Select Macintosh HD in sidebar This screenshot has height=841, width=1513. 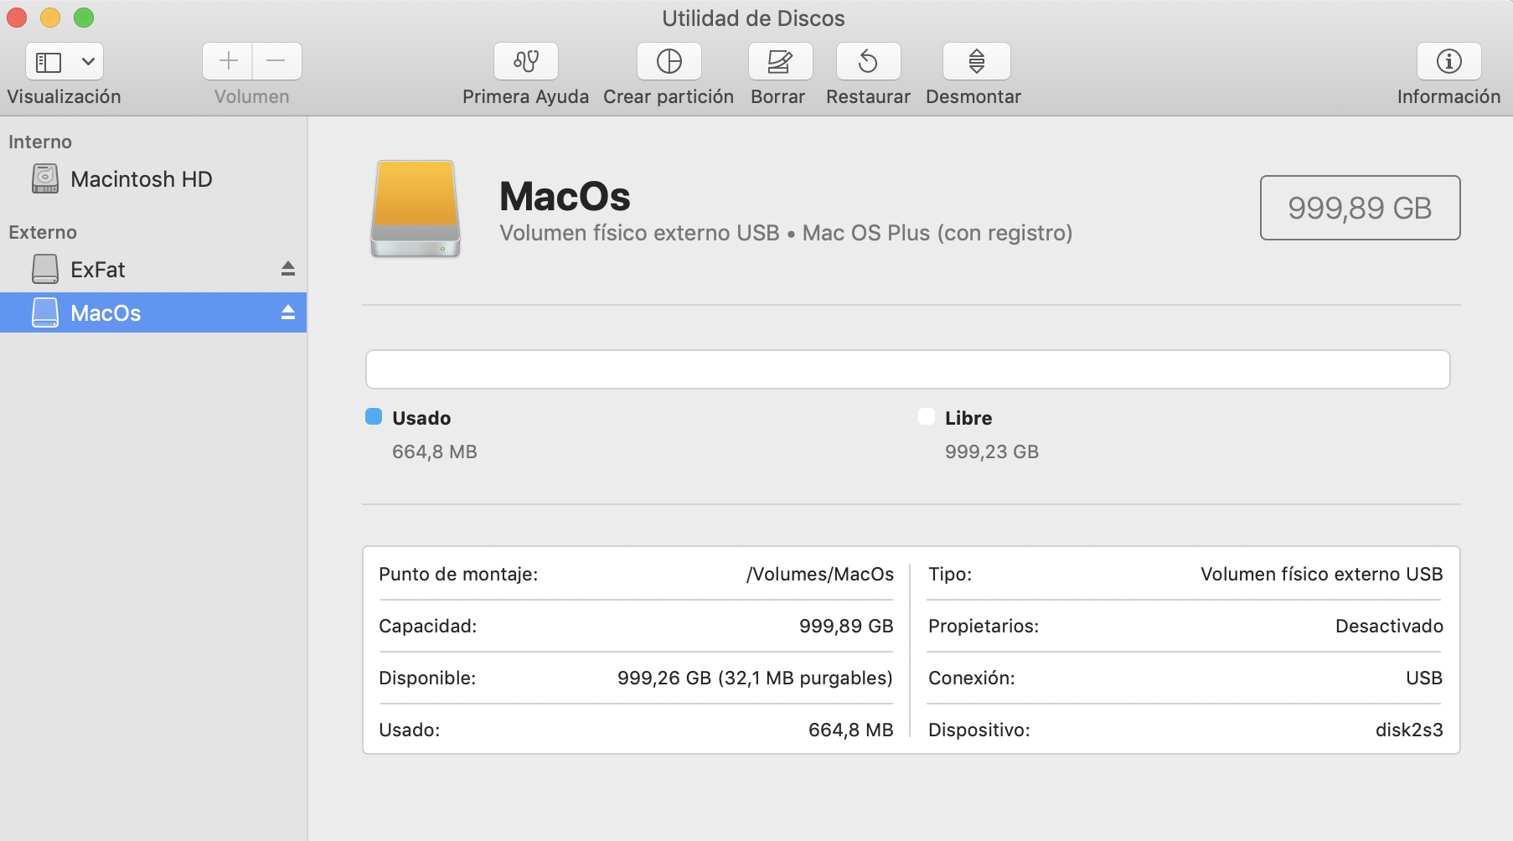[x=141, y=179]
